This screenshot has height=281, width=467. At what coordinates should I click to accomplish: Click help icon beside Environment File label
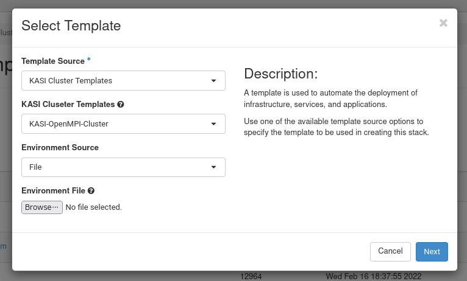point(91,191)
